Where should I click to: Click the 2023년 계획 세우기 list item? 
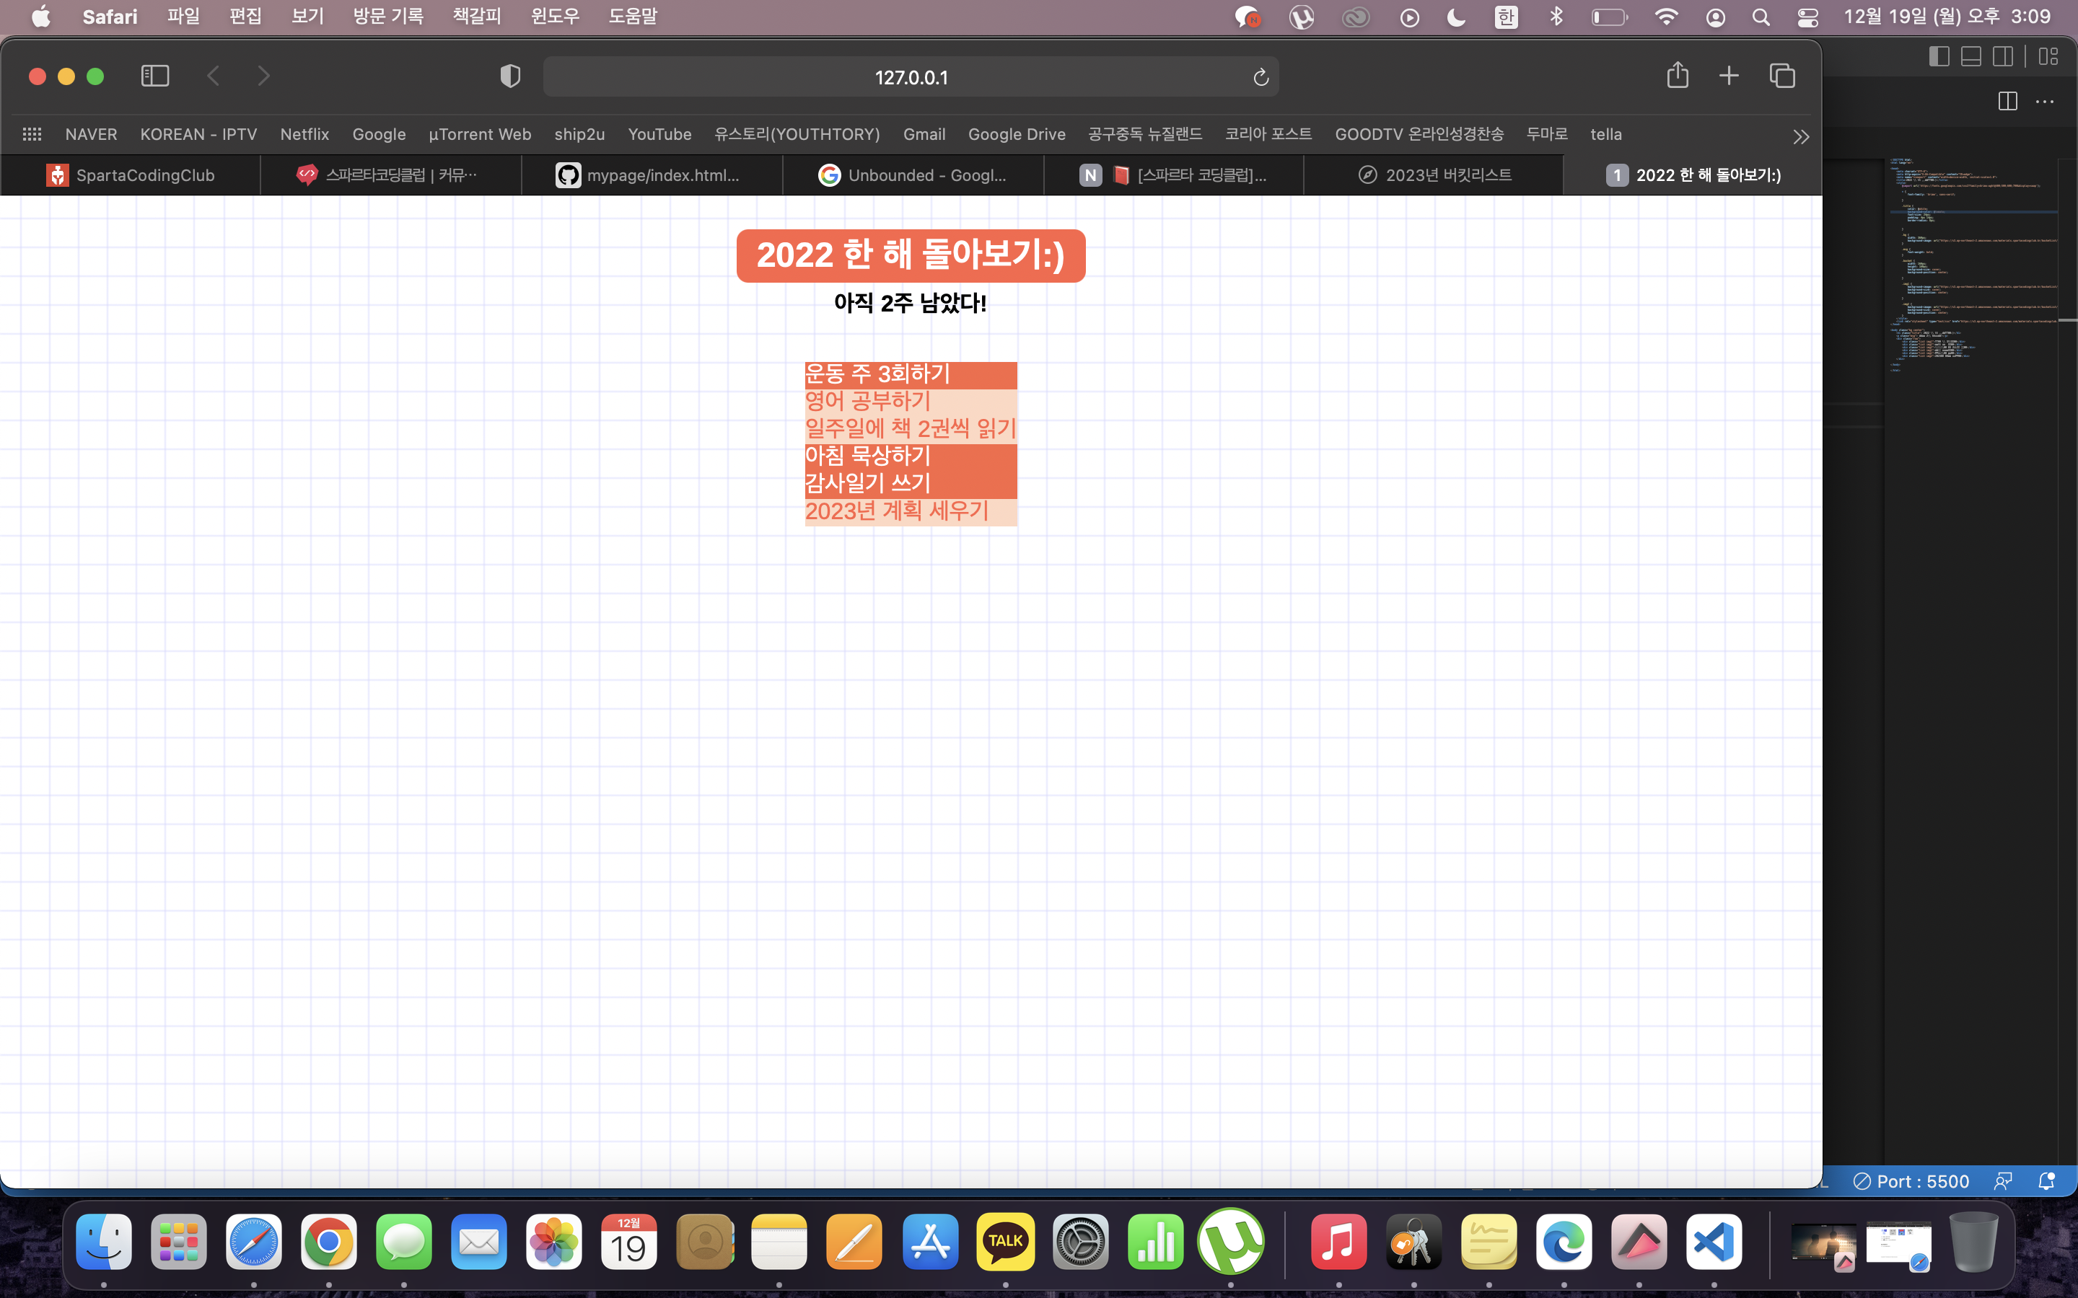pyautogui.click(x=910, y=512)
